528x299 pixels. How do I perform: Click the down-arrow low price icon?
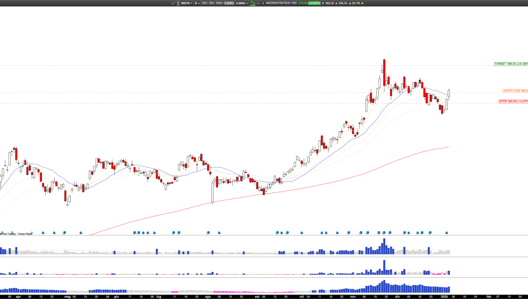coord(336,3)
